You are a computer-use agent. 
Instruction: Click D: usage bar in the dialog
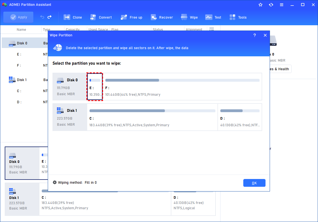tap(240, 111)
